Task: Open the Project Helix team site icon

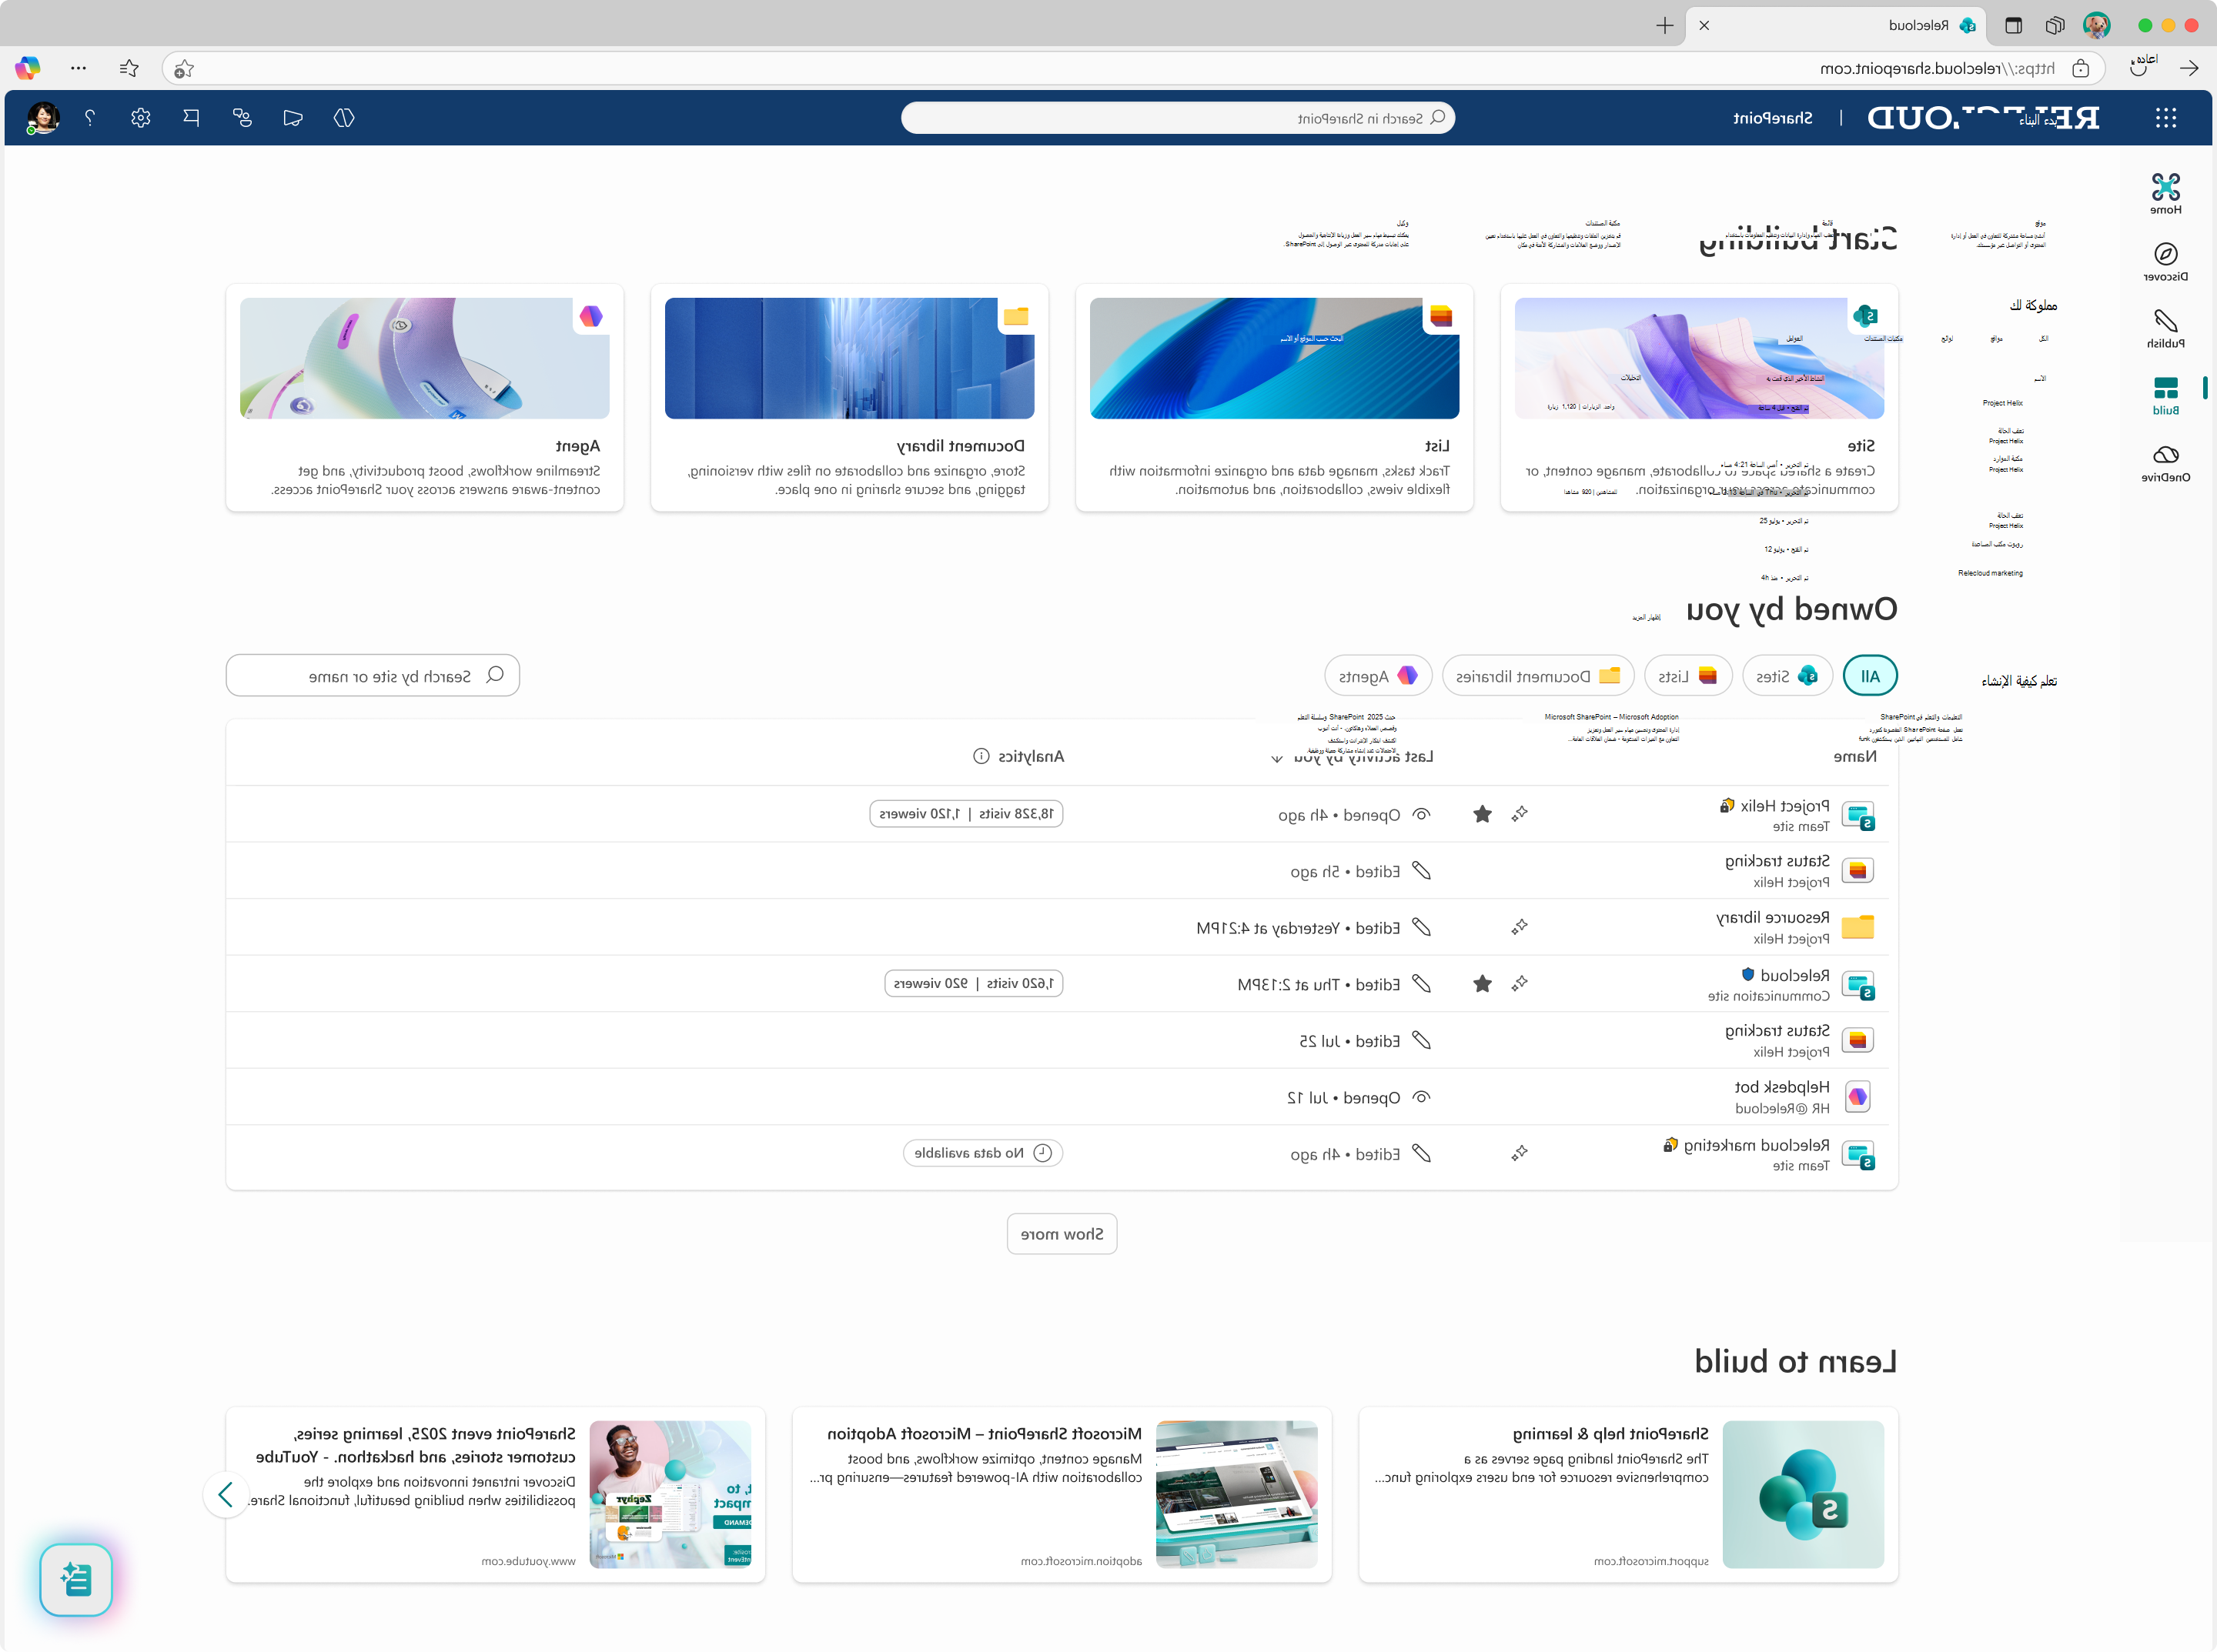Action: click(x=1858, y=815)
